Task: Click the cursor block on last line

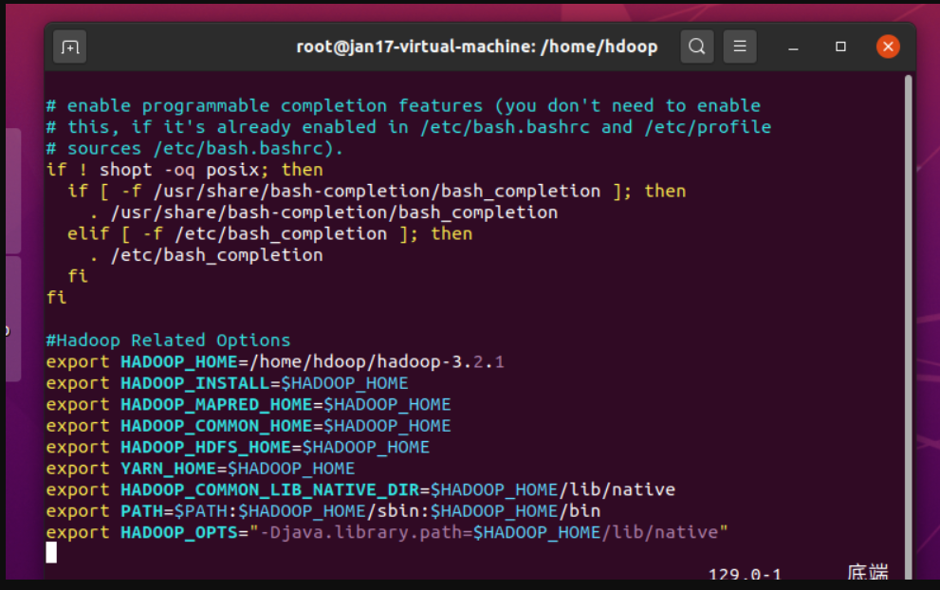Action: tap(51, 552)
